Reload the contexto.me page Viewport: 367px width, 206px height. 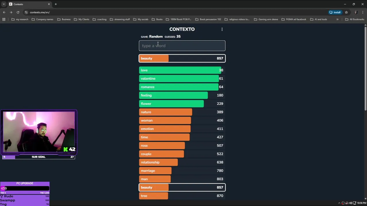(x=18, y=12)
